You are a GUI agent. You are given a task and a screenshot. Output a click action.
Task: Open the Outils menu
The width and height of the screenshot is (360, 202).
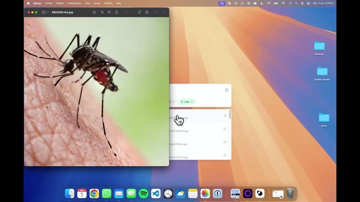click(x=97, y=3)
